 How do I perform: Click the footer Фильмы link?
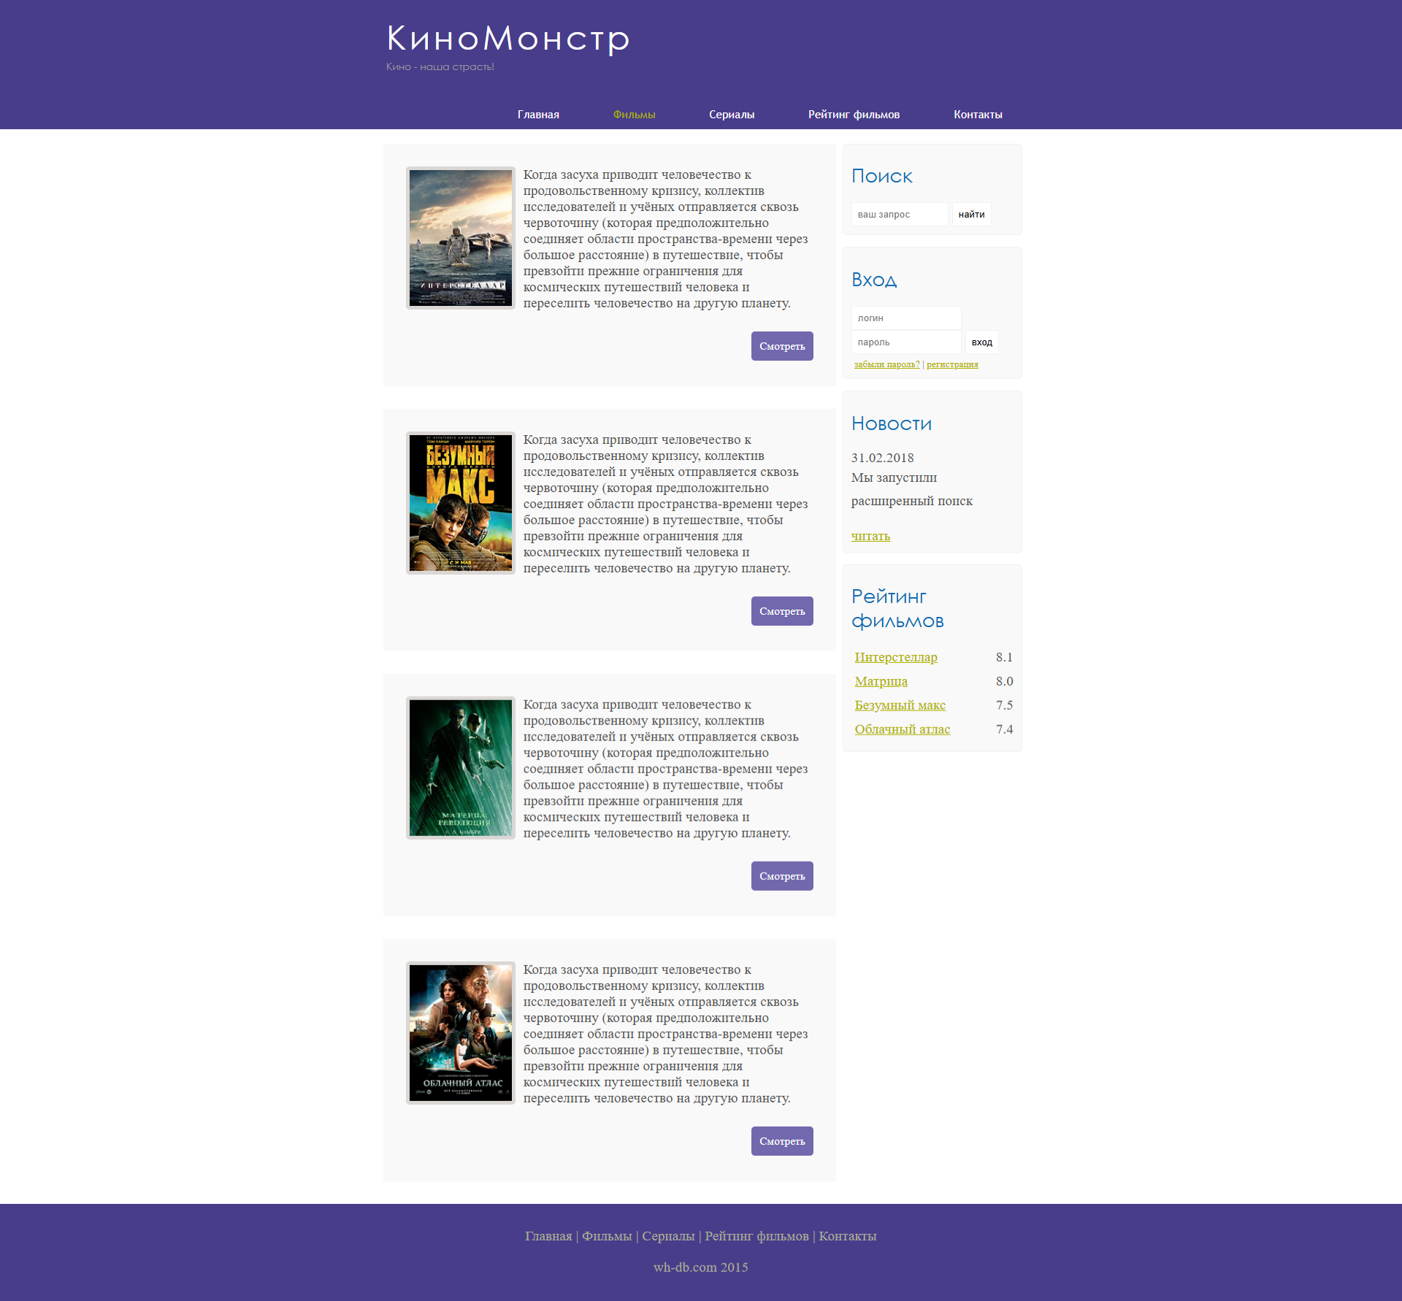pyautogui.click(x=607, y=1236)
